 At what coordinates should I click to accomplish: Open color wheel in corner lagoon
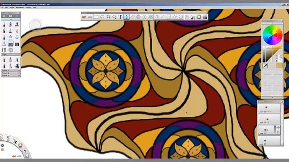click(20, 145)
